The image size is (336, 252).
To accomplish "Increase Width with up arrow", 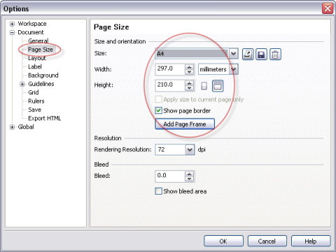I will point(189,67).
